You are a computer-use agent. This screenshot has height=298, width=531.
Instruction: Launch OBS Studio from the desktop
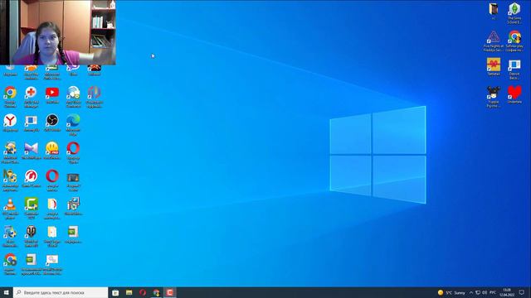pyautogui.click(x=52, y=123)
